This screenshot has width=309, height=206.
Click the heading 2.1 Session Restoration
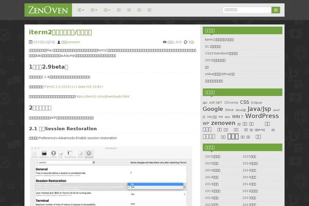point(63,129)
